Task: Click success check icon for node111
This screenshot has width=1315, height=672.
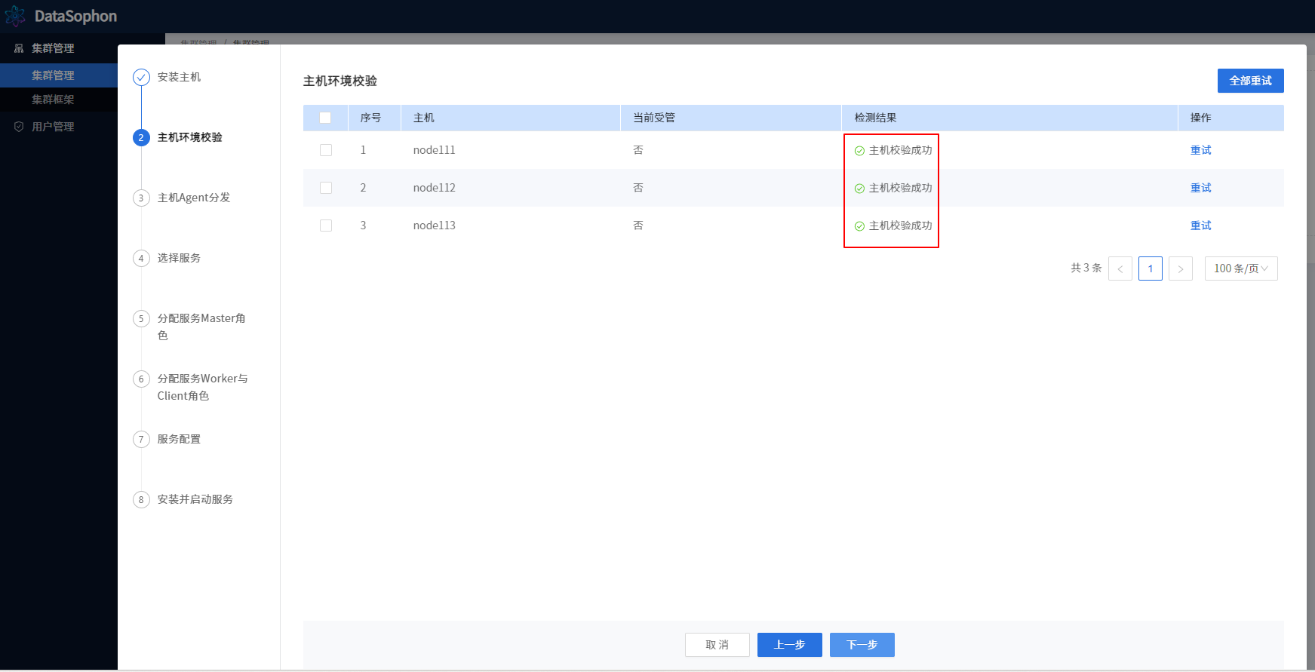Action: point(859,151)
